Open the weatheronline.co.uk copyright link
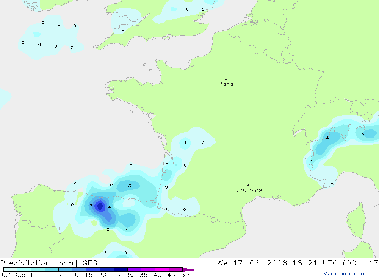 [x=347, y=274]
